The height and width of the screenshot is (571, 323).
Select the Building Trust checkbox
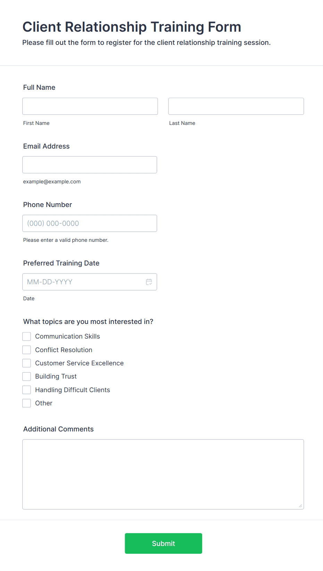(27, 376)
